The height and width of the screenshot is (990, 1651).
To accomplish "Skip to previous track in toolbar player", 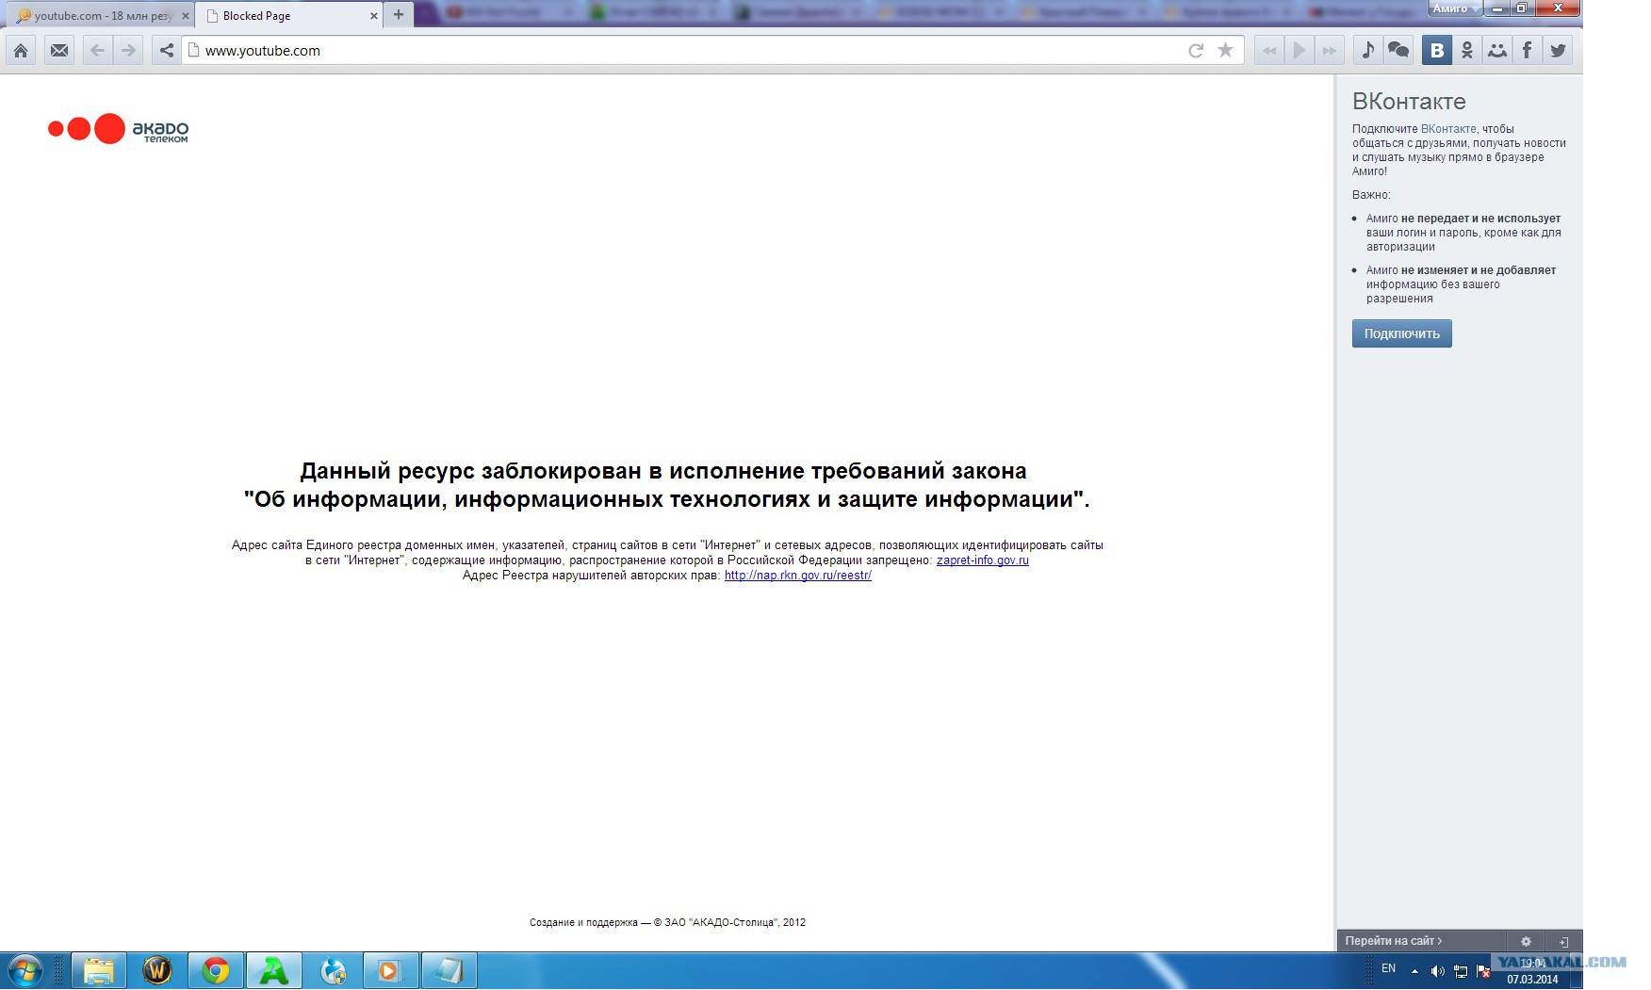I will pyautogui.click(x=1269, y=51).
